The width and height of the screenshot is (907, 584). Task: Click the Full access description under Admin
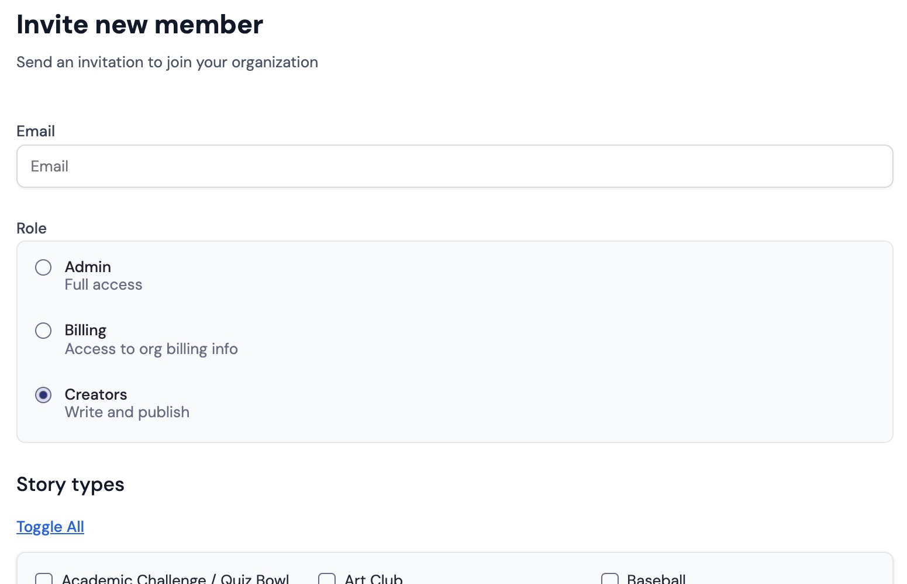[104, 284]
